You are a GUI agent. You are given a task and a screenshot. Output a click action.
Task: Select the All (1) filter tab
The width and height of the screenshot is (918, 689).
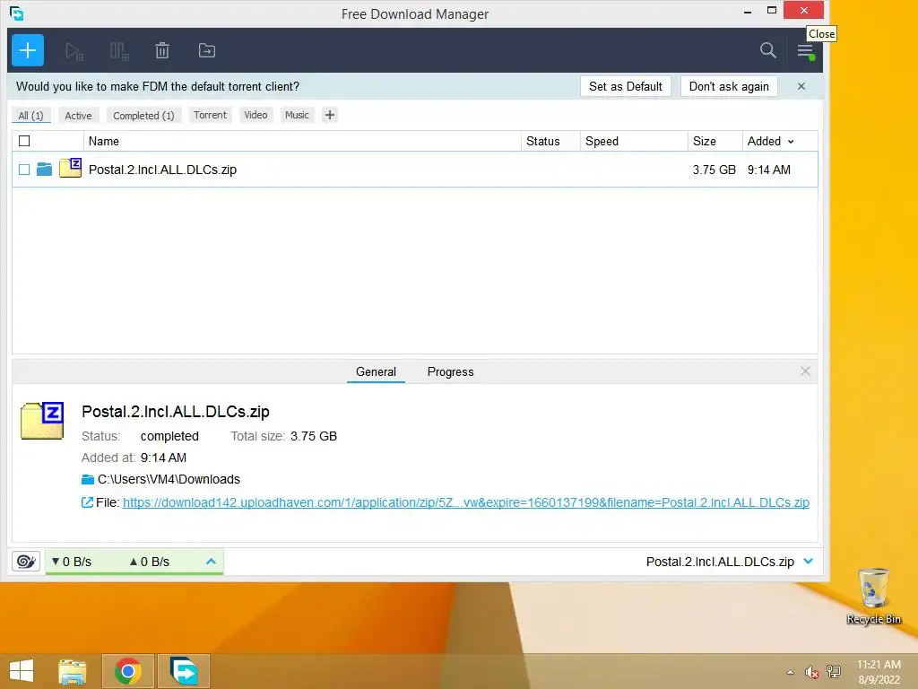click(31, 116)
